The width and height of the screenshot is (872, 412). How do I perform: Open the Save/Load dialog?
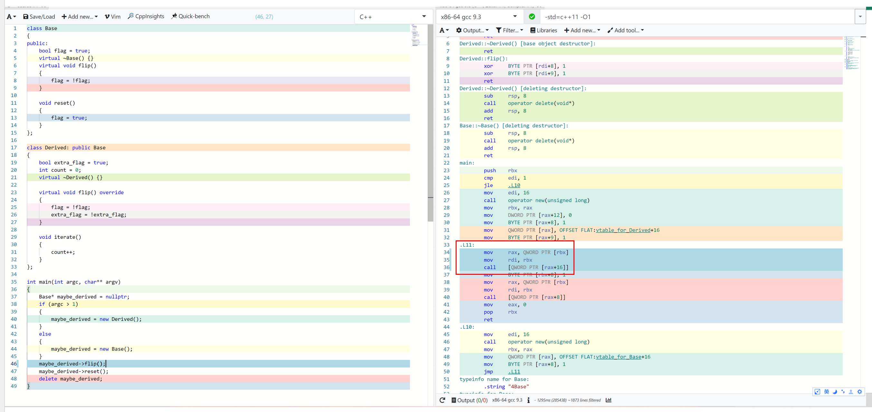click(x=39, y=16)
